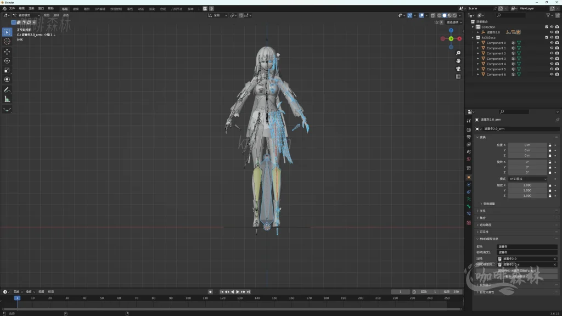This screenshot has height=316, width=562.
Task: Open the viewport View menu
Action: [47, 15]
